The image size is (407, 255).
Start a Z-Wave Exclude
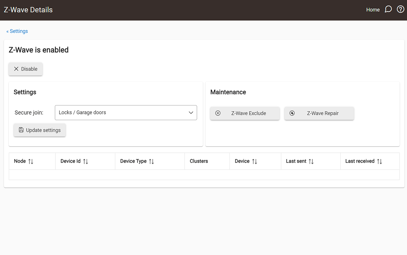[x=245, y=113]
